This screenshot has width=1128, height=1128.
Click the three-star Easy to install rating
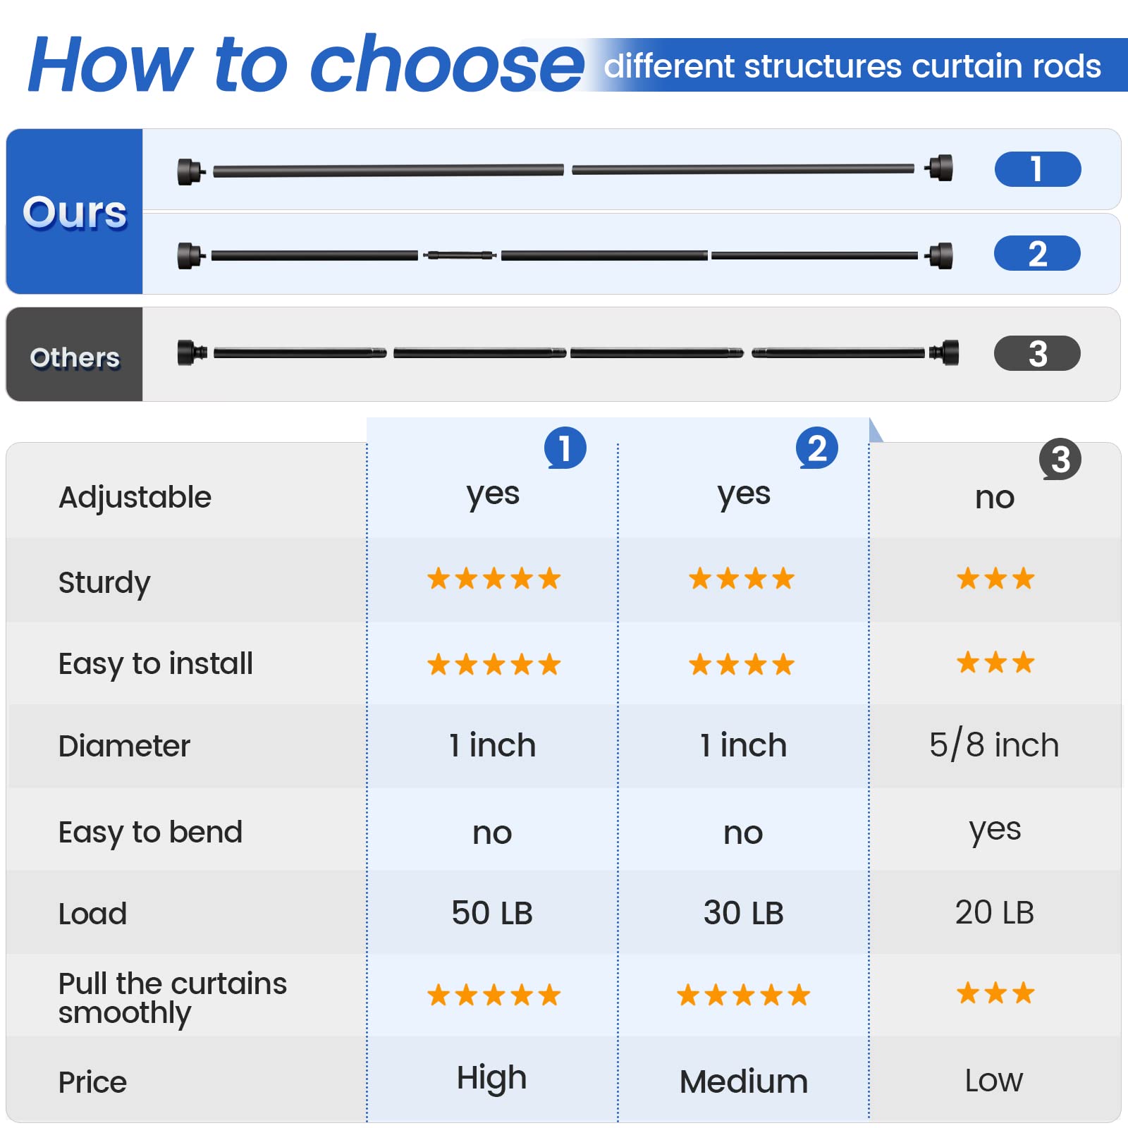tap(995, 663)
